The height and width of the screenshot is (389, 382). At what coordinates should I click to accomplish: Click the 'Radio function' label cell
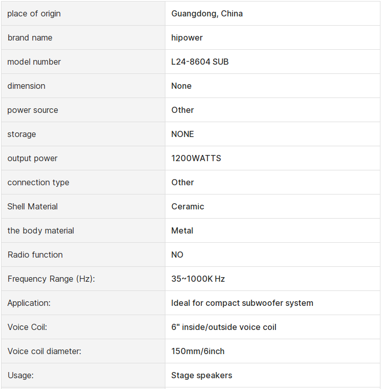[35, 255]
